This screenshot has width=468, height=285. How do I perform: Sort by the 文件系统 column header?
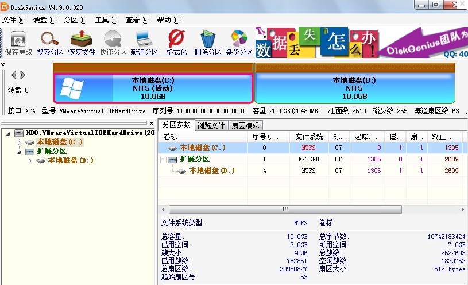[309, 137]
